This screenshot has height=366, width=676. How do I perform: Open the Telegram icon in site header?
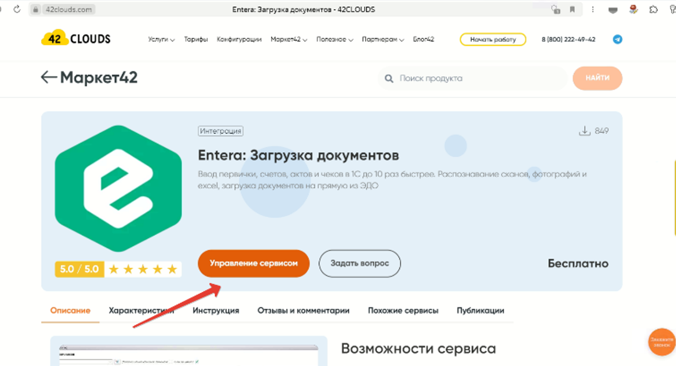(x=617, y=39)
